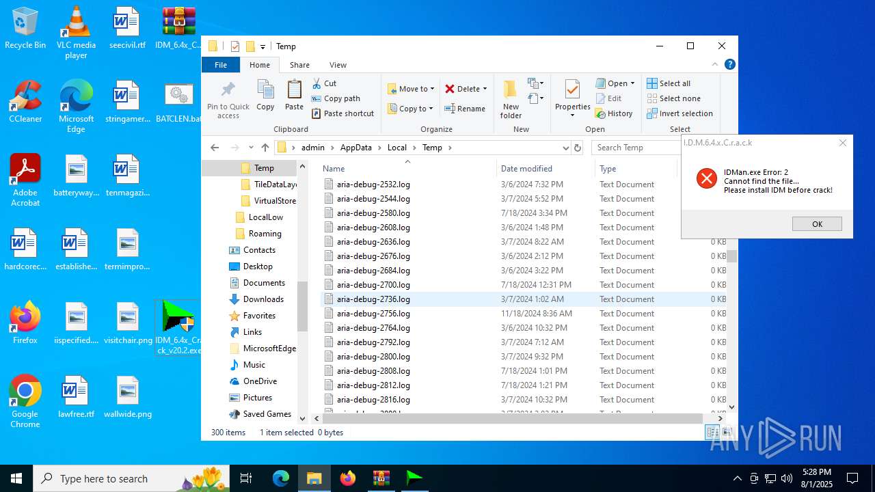Open the recent locations dropdown

pos(251,148)
